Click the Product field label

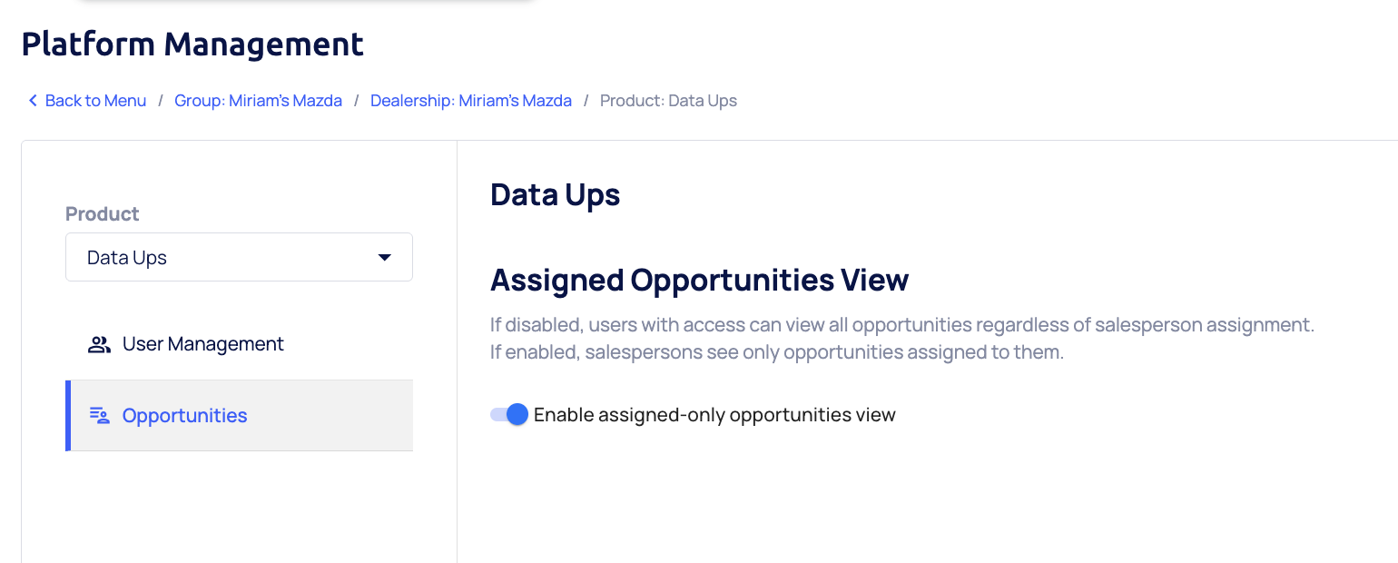click(x=102, y=214)
